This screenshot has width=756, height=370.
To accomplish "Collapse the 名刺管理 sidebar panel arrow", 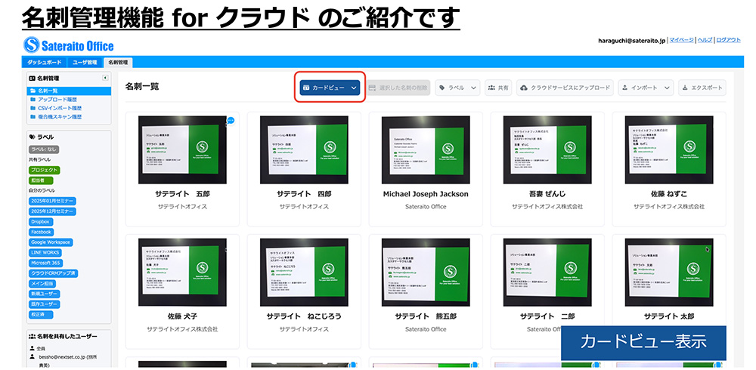I will pyautogui.click(x=104, y=78).
